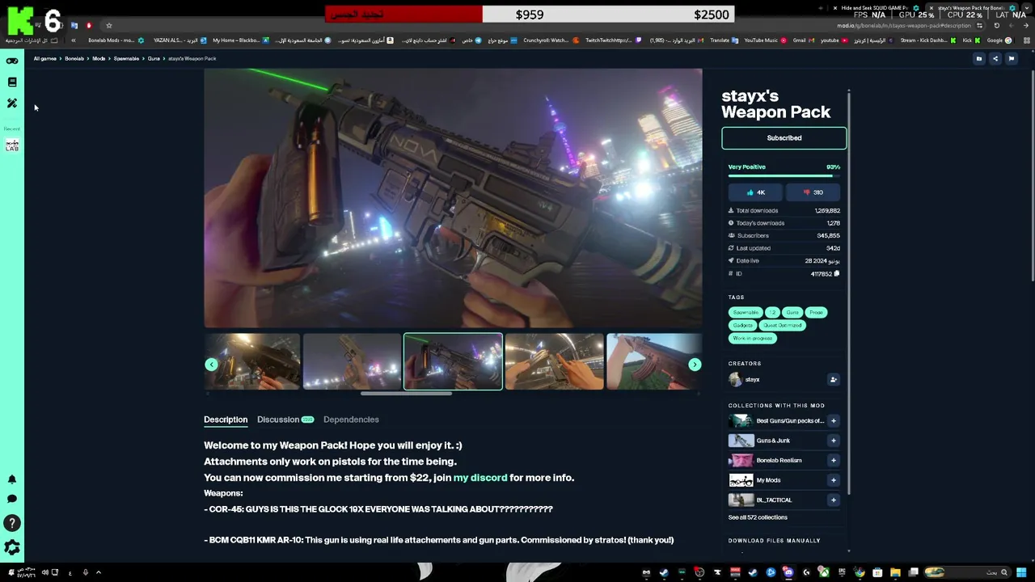This screenshot has width=1035, height=582.
Task: Open See all 572 collections link
Action: tap(758, 517)
